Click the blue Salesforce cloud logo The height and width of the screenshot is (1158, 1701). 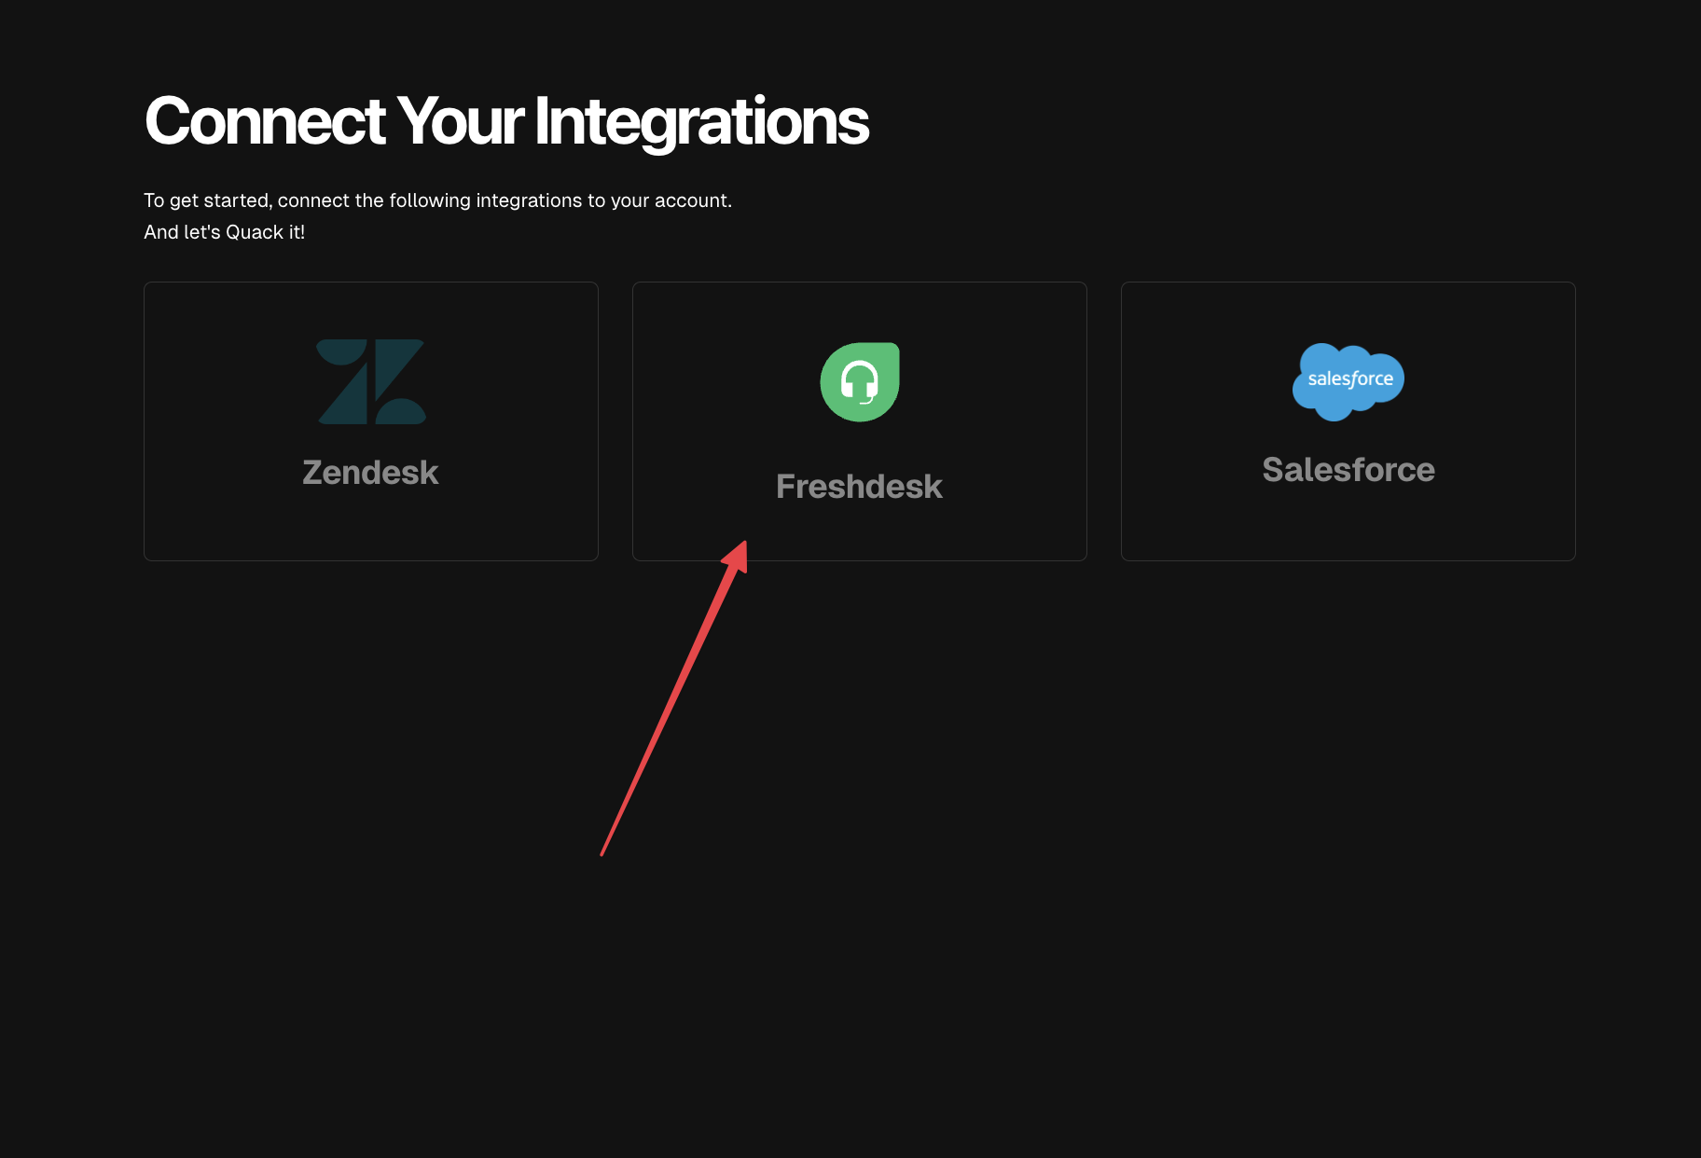(1348, 381)
